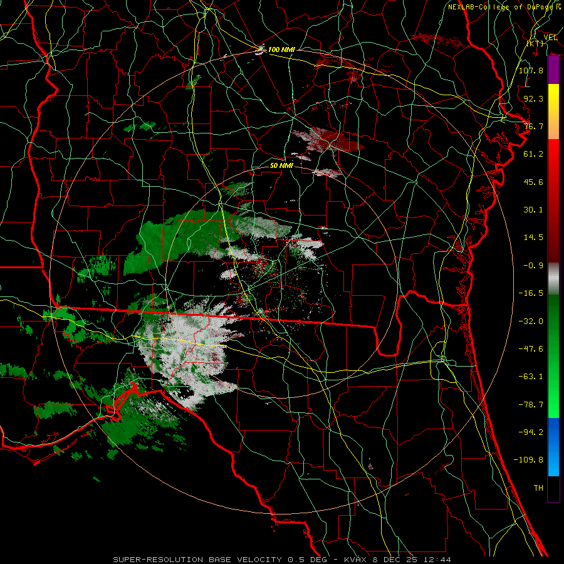Viewport: 564px width, 564px height.
Task: Click the 30.1 legend value
Action: 533,210
